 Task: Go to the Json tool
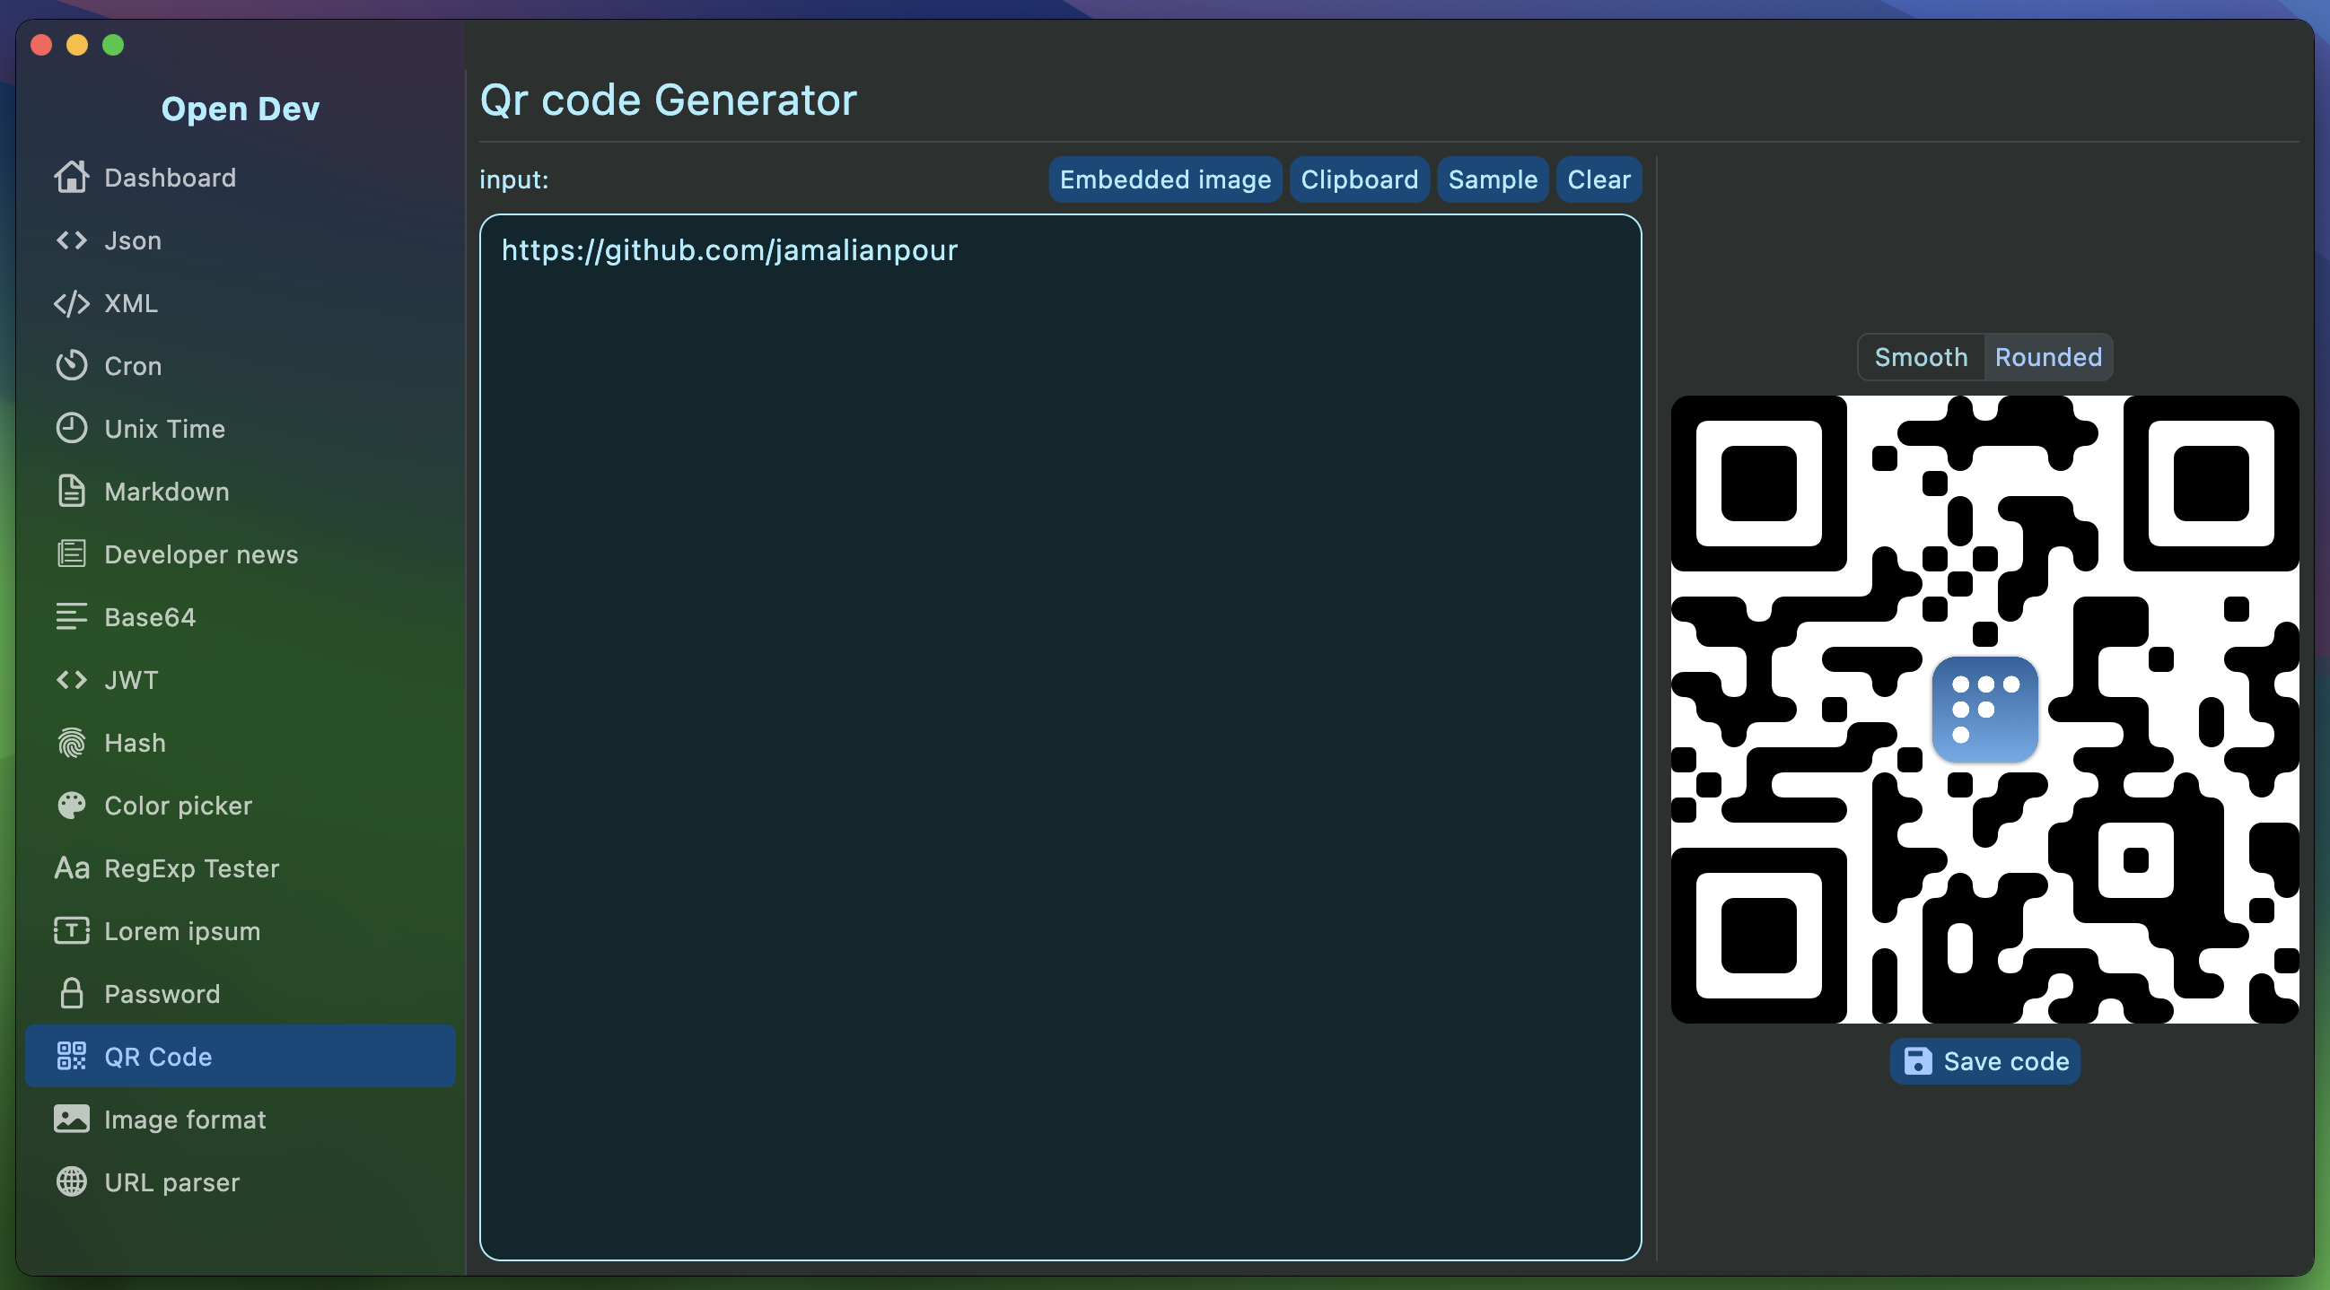point(240,240)
